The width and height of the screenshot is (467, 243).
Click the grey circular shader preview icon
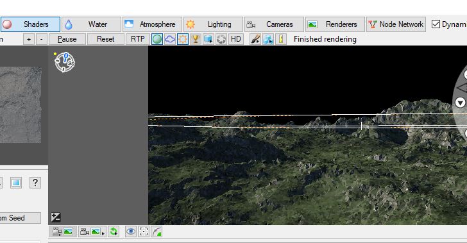221,39
